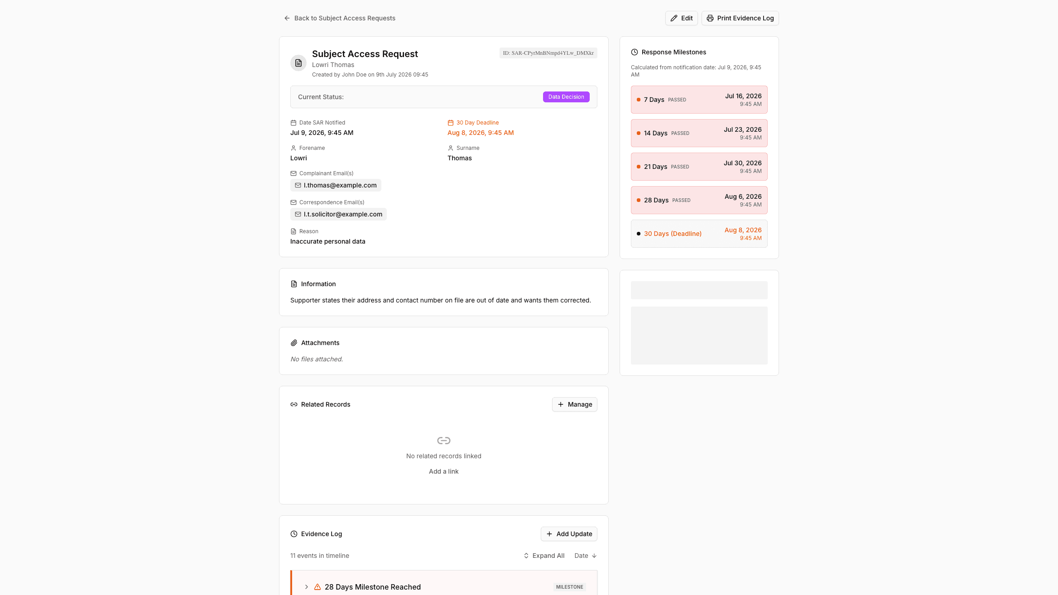Click the back arrow icon
This screenshot has height=595, width=1058.
click(287, 18)
